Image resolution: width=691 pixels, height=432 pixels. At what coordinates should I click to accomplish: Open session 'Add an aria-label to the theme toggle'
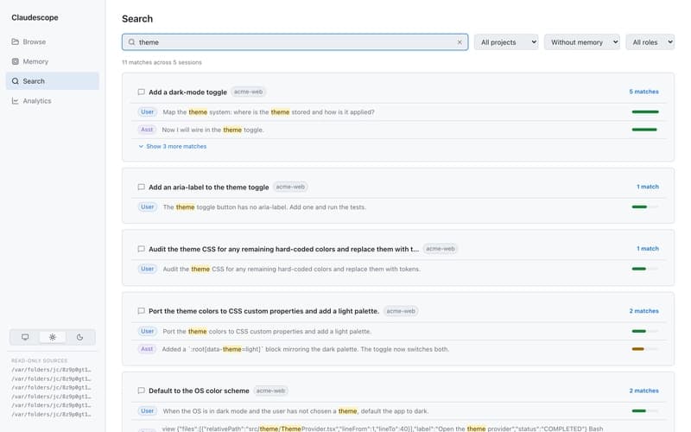pyautogui.click(x=208, y=187)
